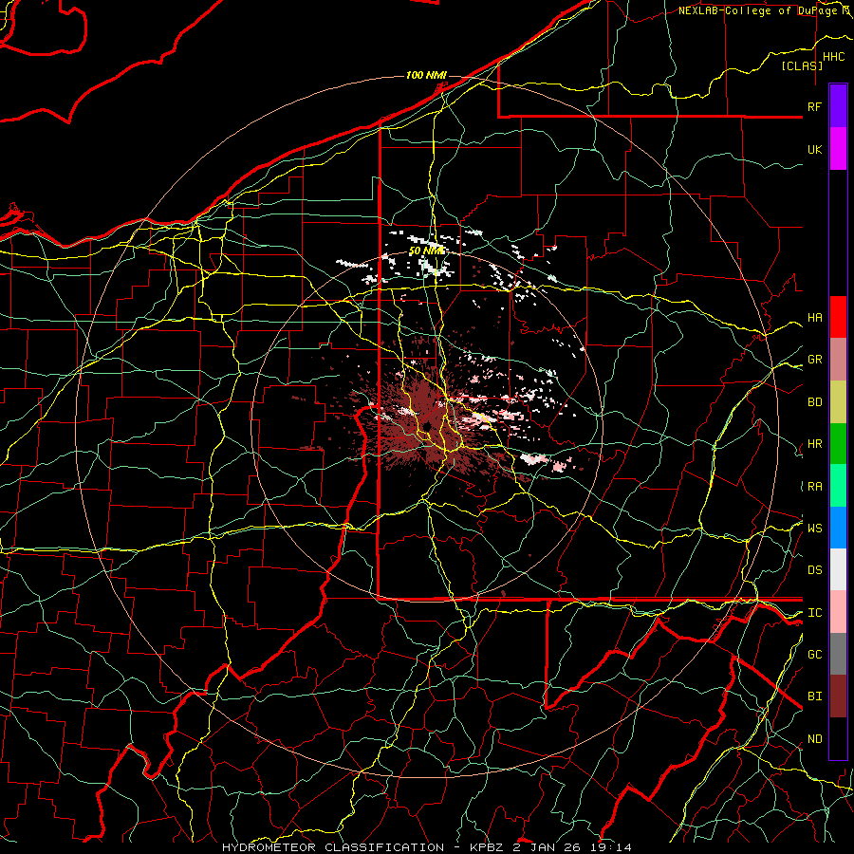Click the HA red legend swatch
The height and width of the screenshot is (854, 854).
click(838, 317)
